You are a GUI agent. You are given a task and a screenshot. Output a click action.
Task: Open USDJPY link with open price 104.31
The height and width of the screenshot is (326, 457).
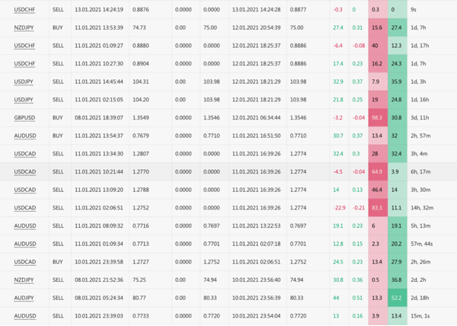click(24, 81)
